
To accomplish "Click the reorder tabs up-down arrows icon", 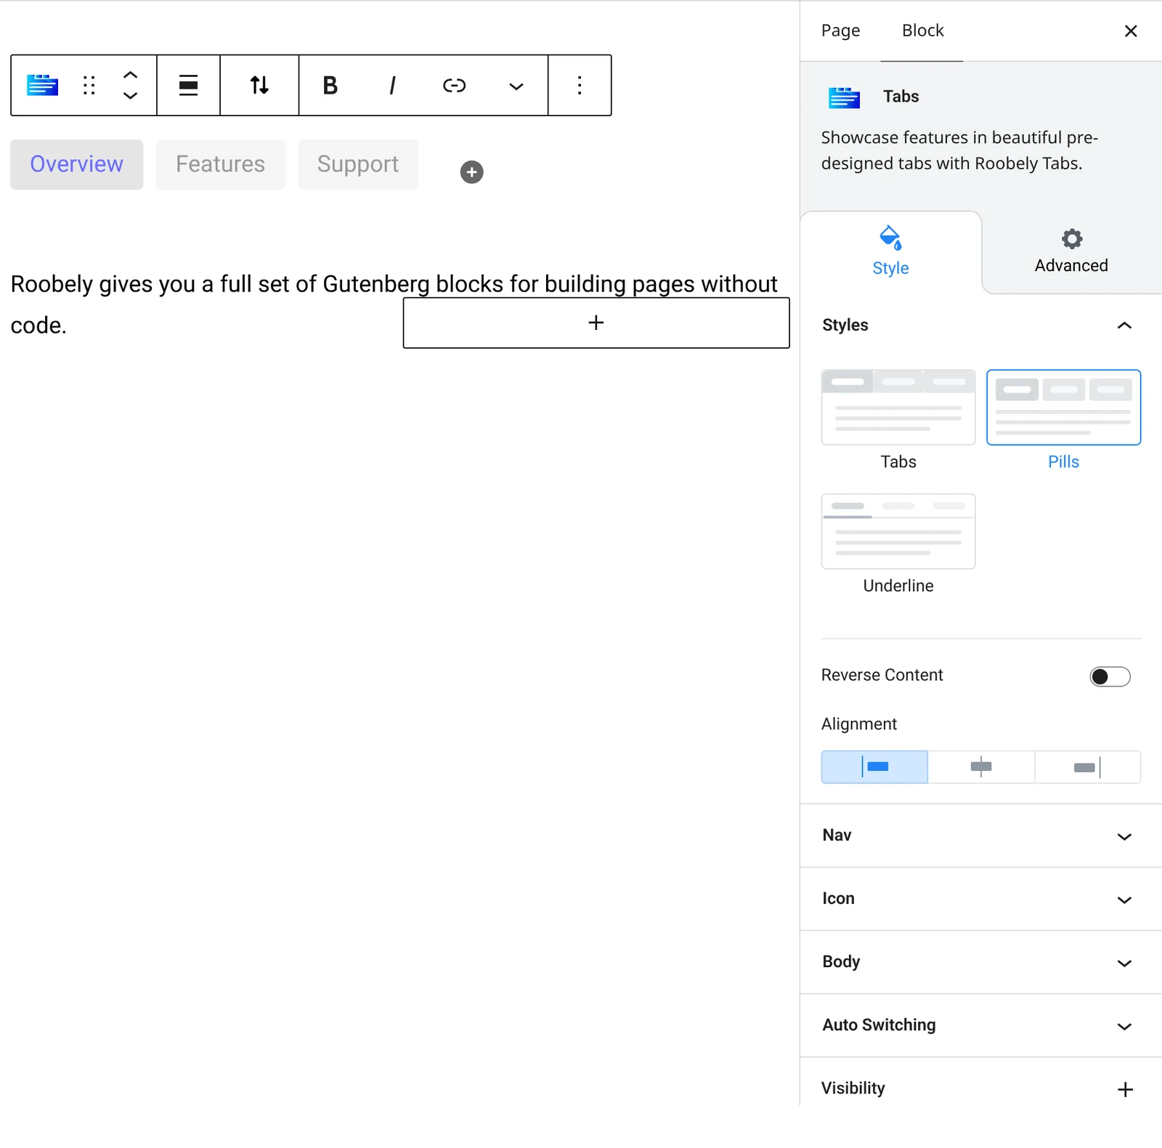I will pyautogui.click(x=259, y=85).
